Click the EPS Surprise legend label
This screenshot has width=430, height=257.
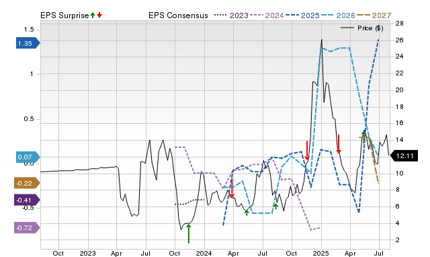click(x=64, y=15)
